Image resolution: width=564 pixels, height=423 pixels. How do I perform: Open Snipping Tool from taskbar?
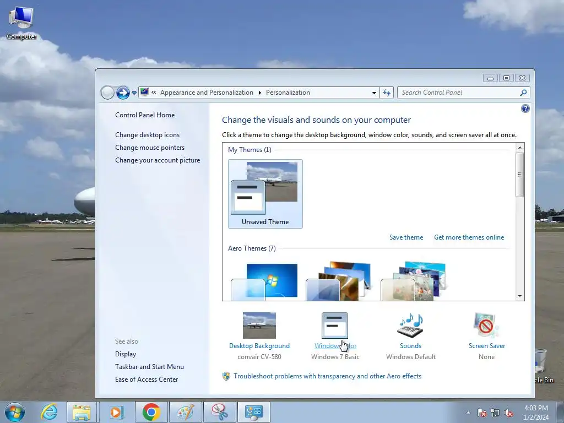click(220, 412)
